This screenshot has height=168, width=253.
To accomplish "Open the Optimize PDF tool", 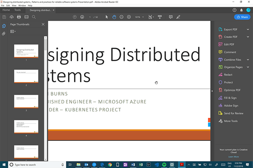I will [229, 90].
